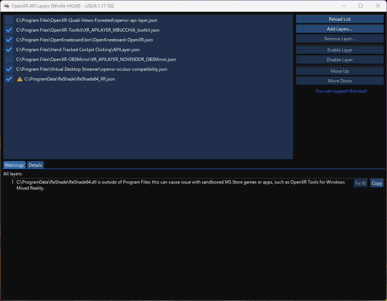Click the Move Up button

pyautogui.click(x=339, y=71)
